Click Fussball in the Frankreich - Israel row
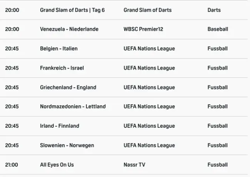This screenshot has width=250, height=177. pyautogui.click(x=218, y=68)
